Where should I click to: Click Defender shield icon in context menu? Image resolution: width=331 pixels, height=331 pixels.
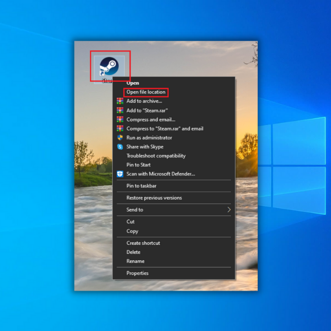coord(120,174)
